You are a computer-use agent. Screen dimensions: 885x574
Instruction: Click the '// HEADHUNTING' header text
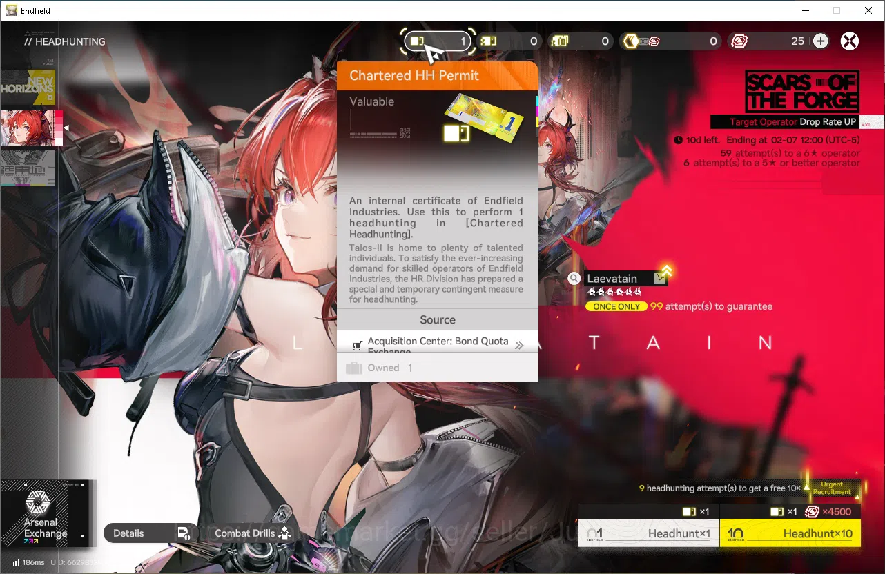(x=65, y=41)
